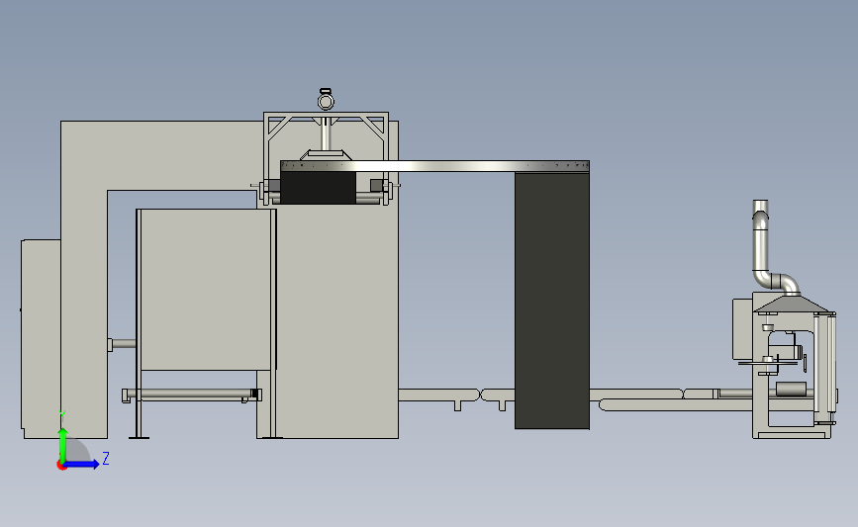Image resolution: width=858 pixels, height=527 pixels.
Task: Click the red origin point of triad
Action: pyautogui.click(x=61, y=466)
